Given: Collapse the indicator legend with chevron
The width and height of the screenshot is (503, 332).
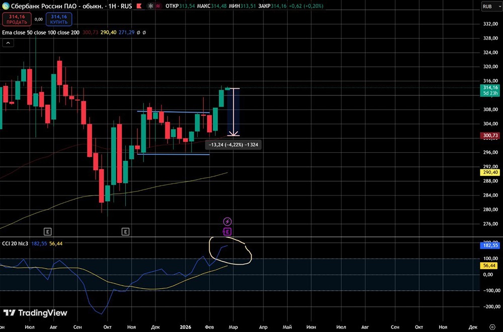Looking at the screenshot, I should click(8, 43).
